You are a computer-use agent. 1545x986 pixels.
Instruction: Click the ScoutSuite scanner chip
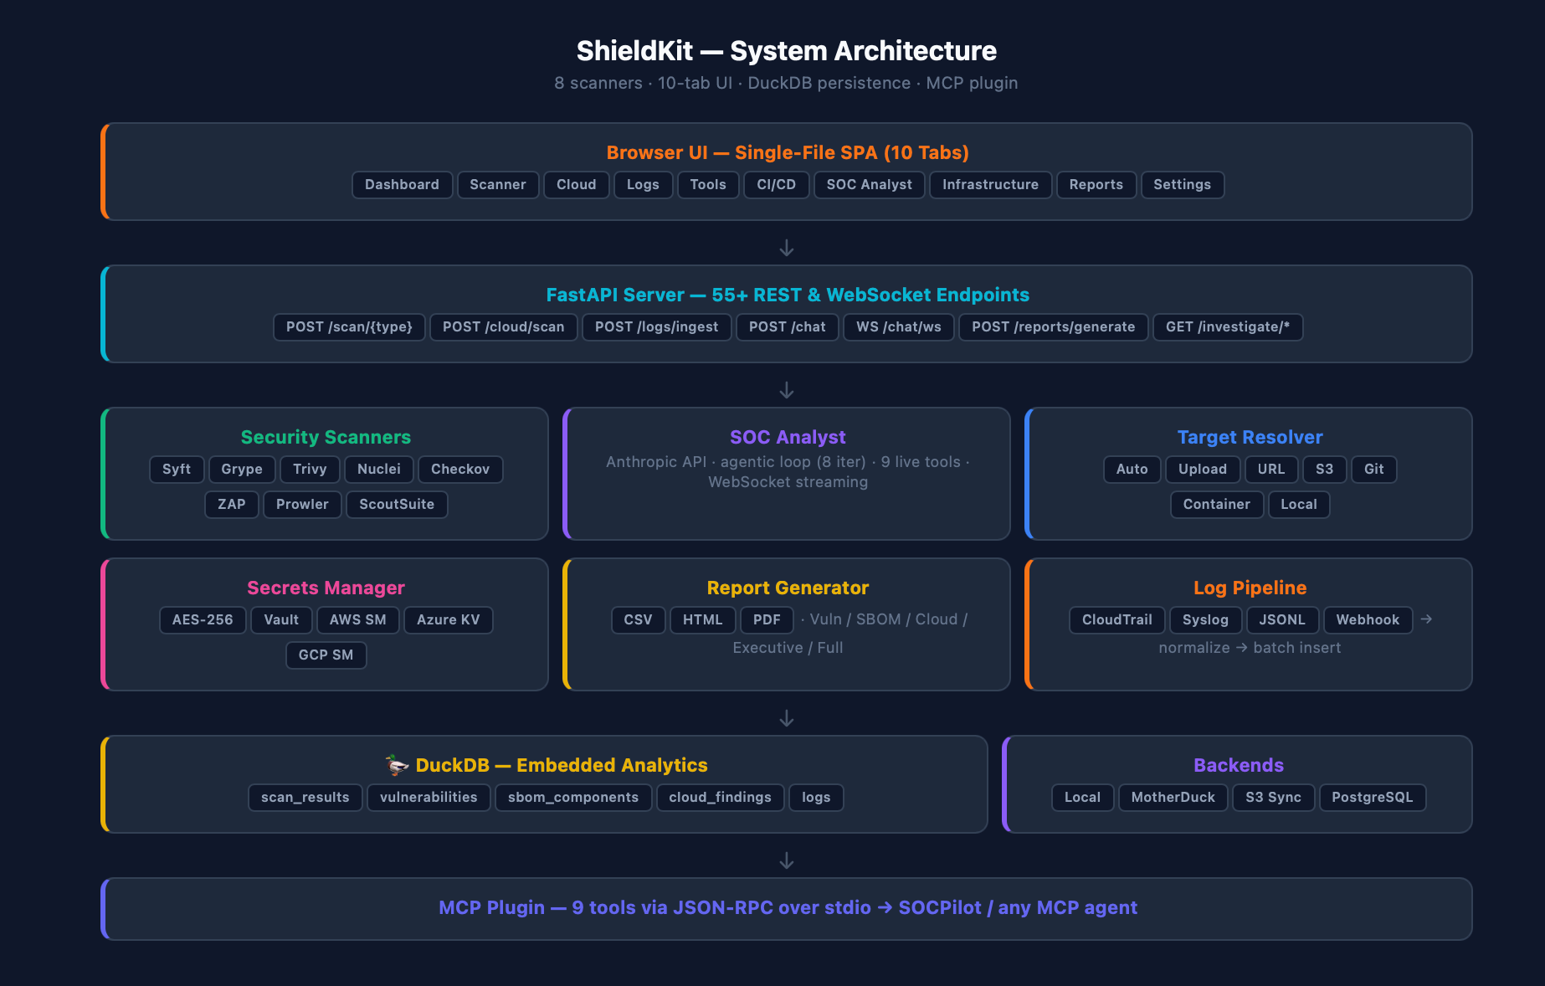coord(397,505)
